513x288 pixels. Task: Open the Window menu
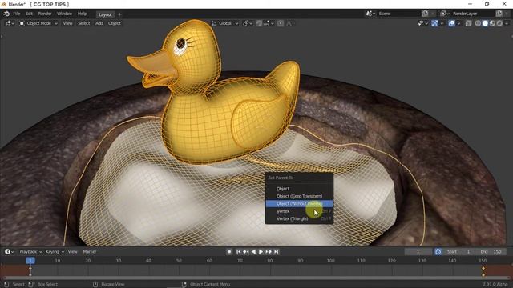coord(64,14)
